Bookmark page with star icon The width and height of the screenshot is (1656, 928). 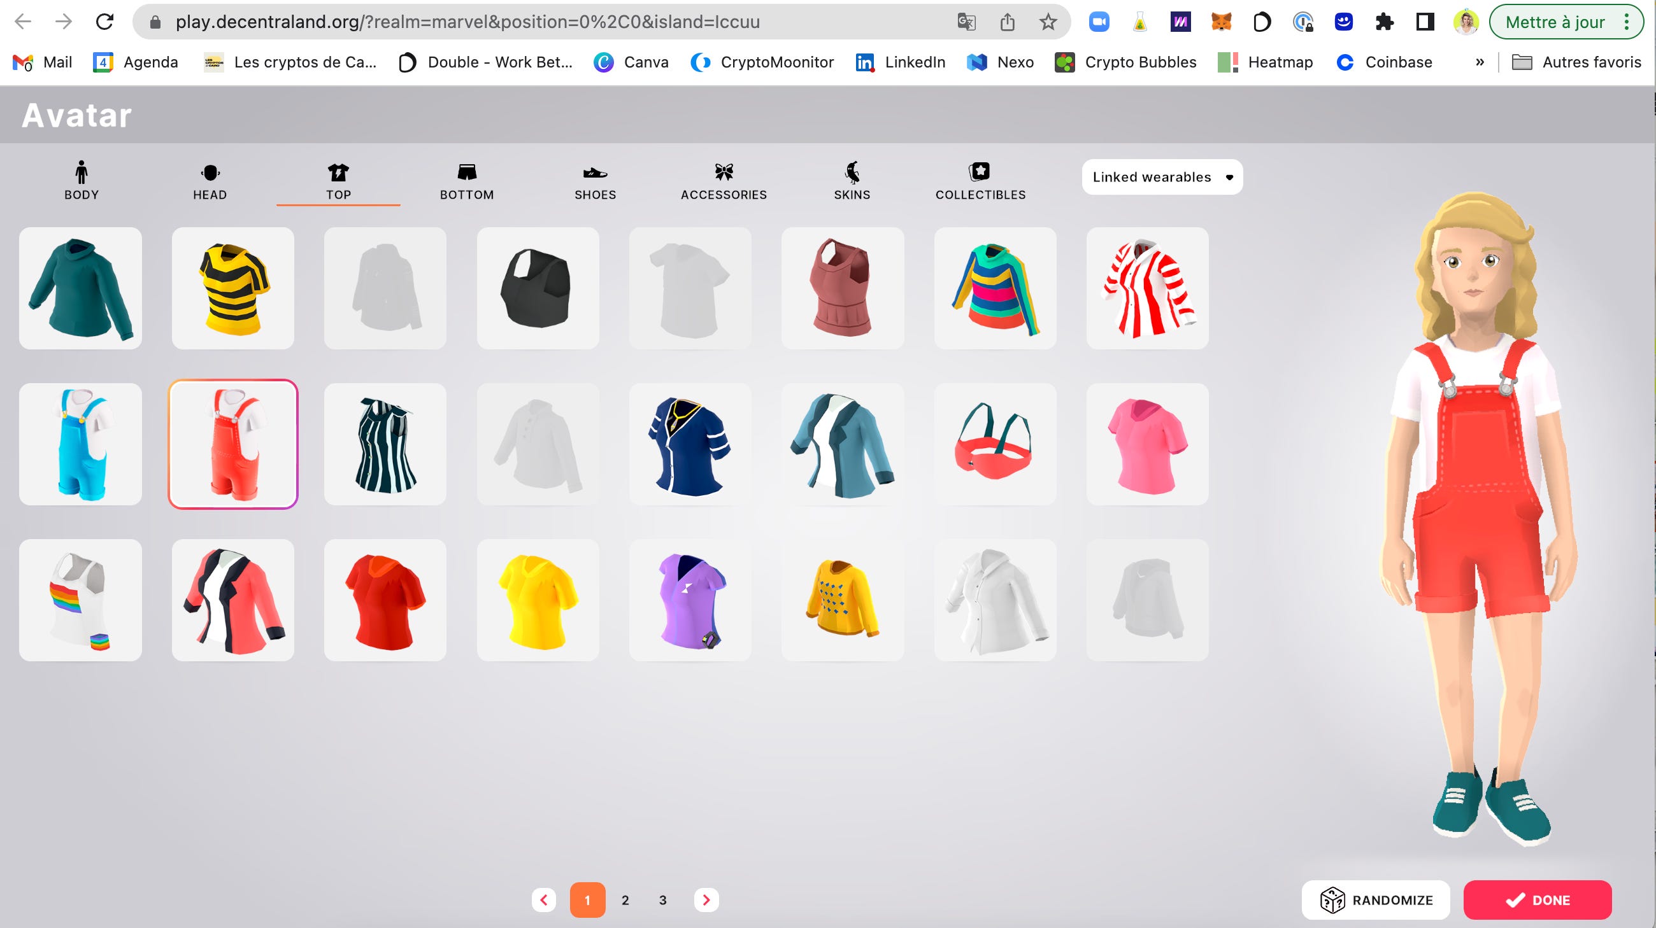click(x=1048, y=22)
